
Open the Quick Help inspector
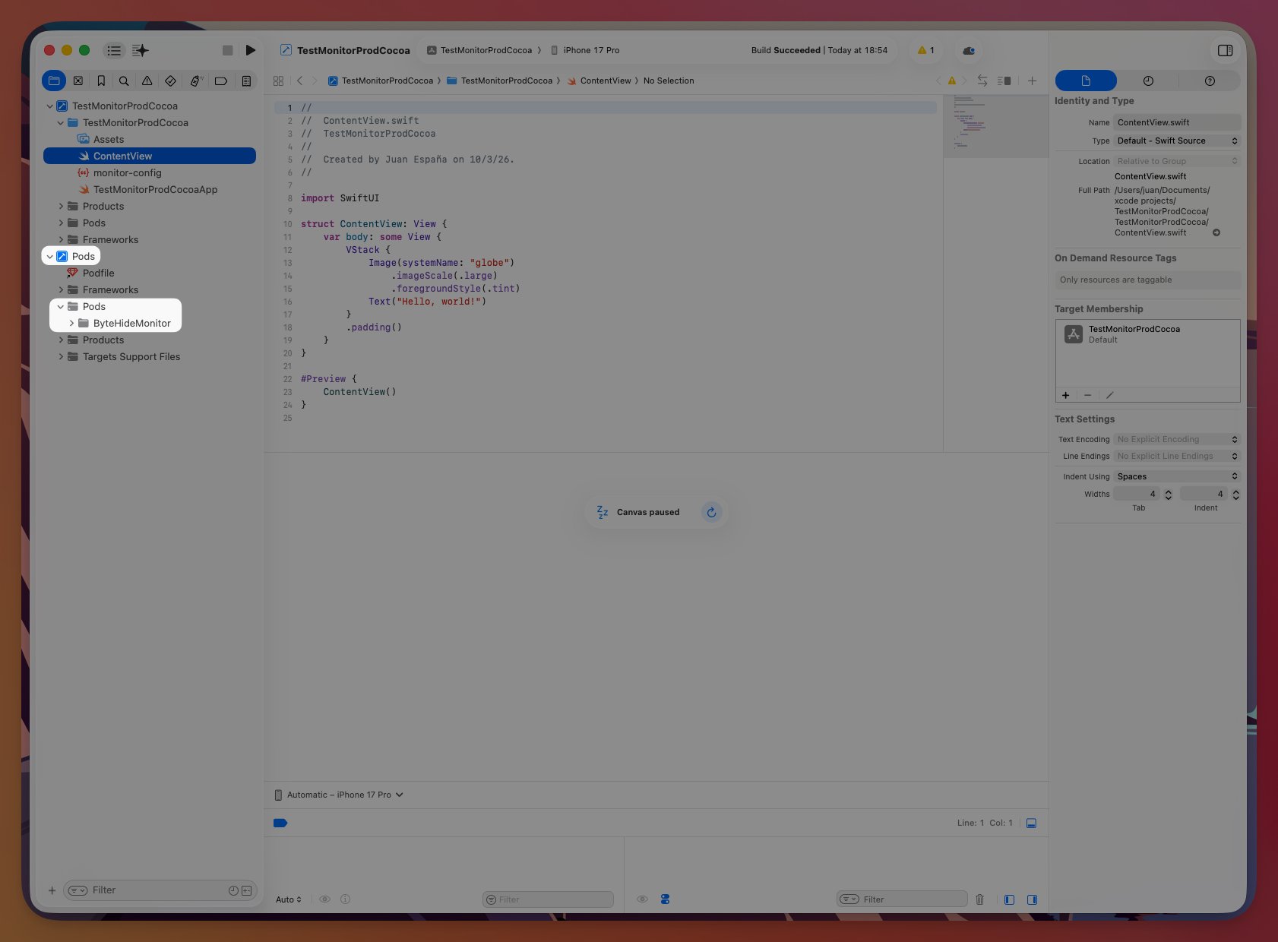click(x=1210, y=80)
